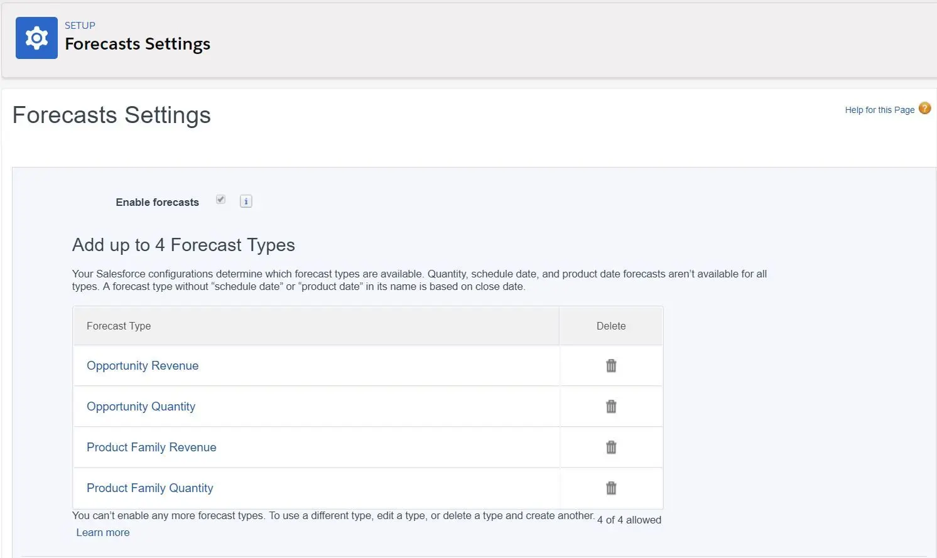Delete the Product Family Revenue forecast type
Screen dimensions: 937x558
(611, 448)
